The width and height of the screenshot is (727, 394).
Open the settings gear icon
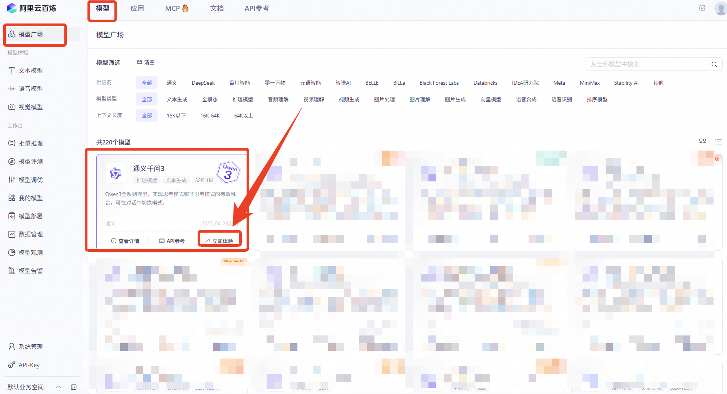point(702,8)
